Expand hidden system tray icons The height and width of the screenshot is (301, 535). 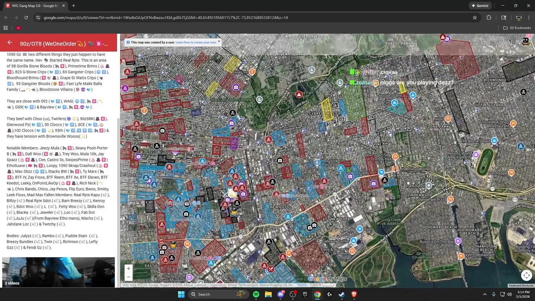[x=484, y=294]
